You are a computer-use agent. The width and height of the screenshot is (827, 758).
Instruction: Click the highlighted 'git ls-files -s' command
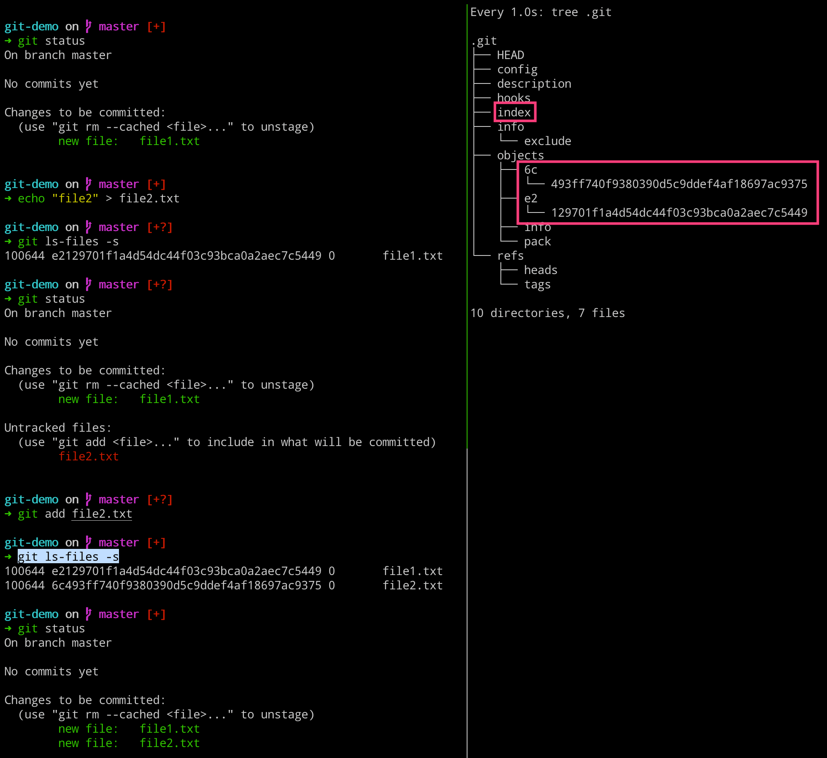click(x=68, y=556)
